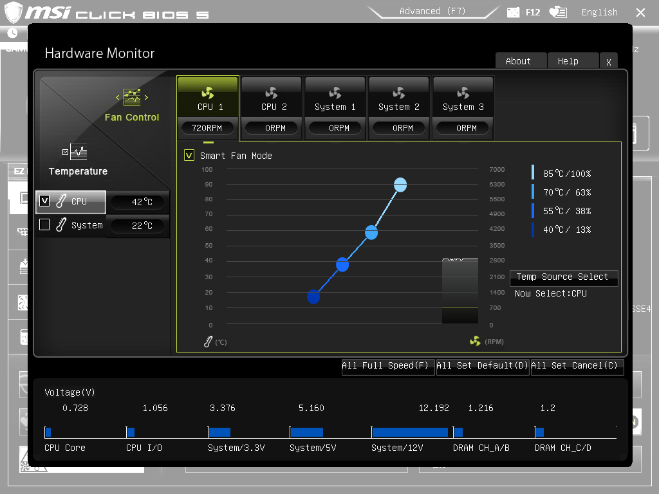The width and height of the screenshot is (659, 494).
Task: Click the fan speed level bar in graph
Action: pos(459,291)
